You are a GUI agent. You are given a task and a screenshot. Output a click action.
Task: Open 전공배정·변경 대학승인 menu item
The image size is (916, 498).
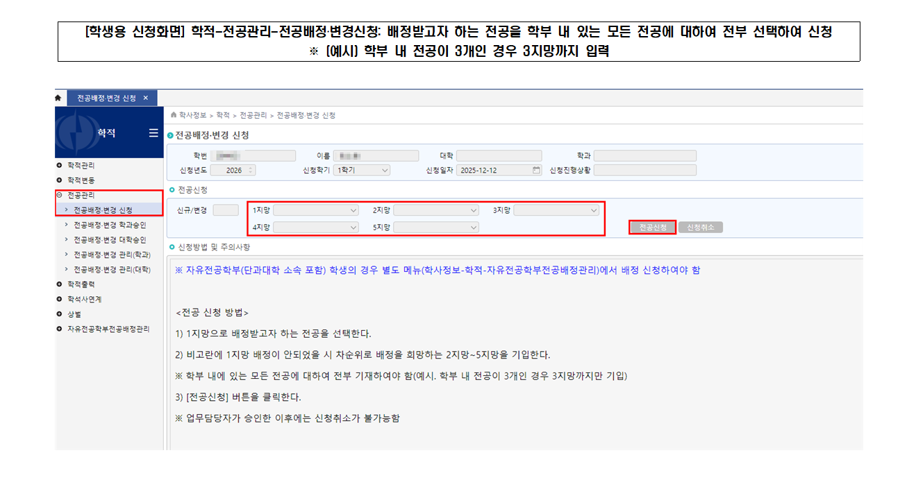[x=110, y=239]
